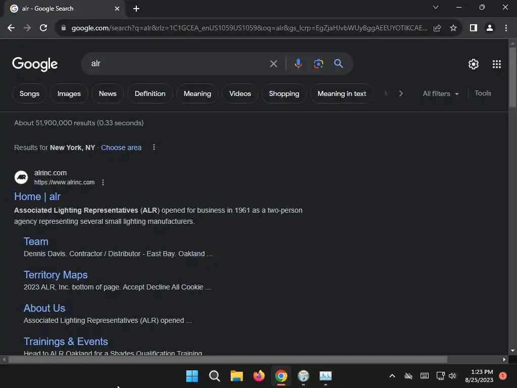
Task: Open a new browser tab
Action: point(136,9)
